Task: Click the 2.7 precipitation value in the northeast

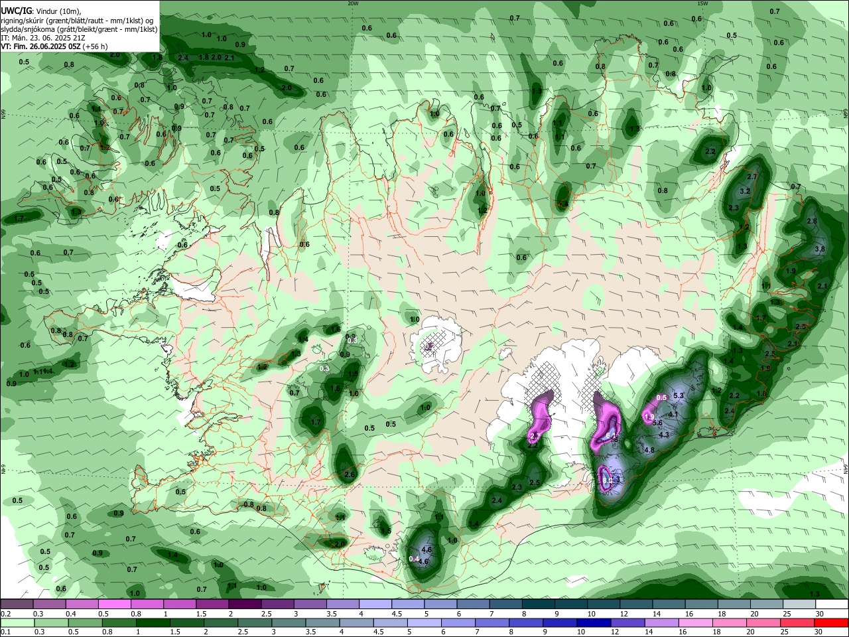Action: 752,177
